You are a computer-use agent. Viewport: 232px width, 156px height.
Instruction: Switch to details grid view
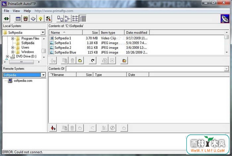pos(83,19)
